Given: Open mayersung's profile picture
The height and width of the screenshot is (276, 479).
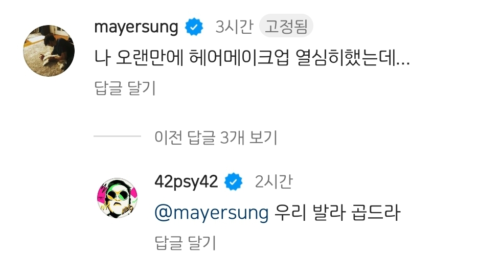Looking at the screenshot, I should (49, 51).
